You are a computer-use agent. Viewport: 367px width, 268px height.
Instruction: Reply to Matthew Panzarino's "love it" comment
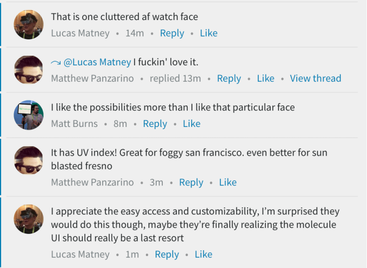tap(229, 78)
